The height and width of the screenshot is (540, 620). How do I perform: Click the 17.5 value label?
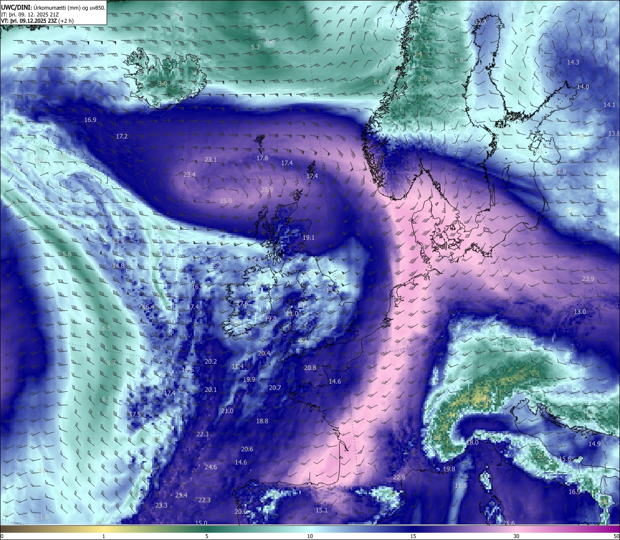[x=135, y=414]
